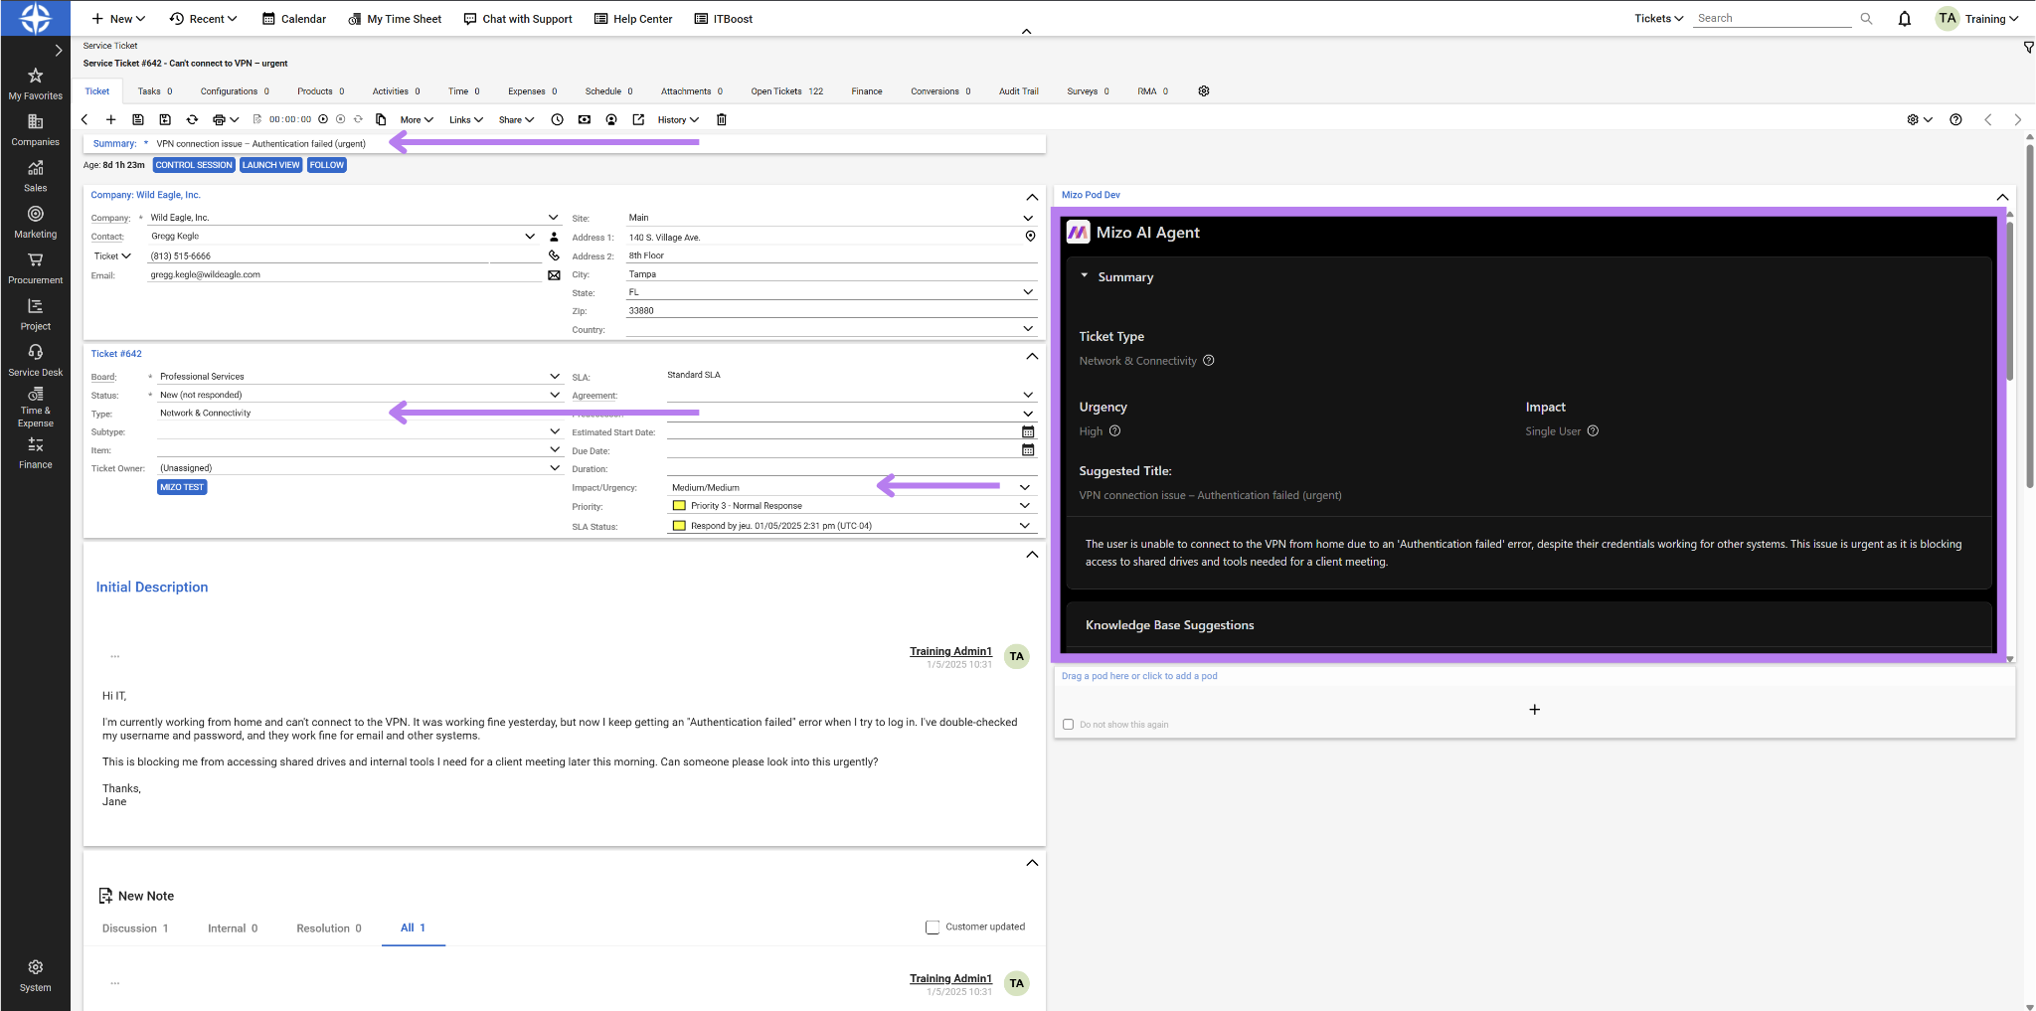Collapse the Company section
The image size is (2036, 1011).
pos(1032,197)
